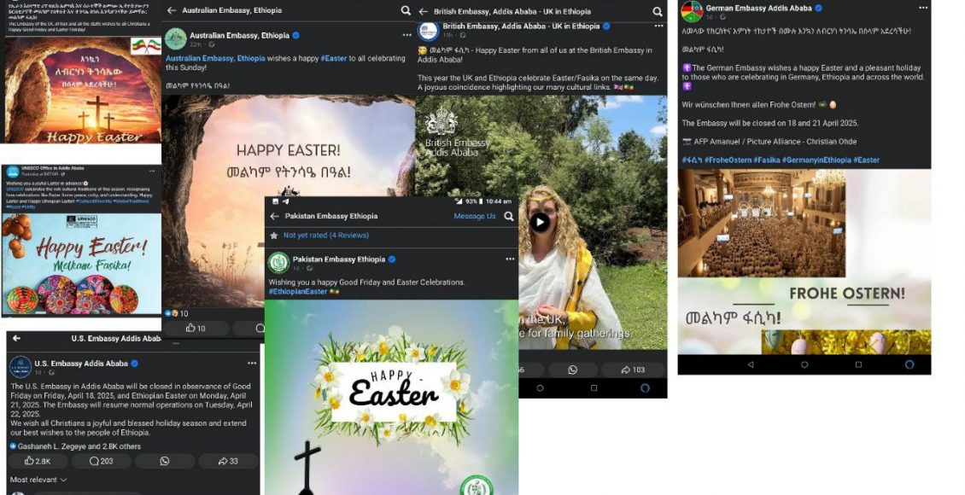Tap Android home button under German Embassy post
The image size is (965, 495).
pos(804,364)
